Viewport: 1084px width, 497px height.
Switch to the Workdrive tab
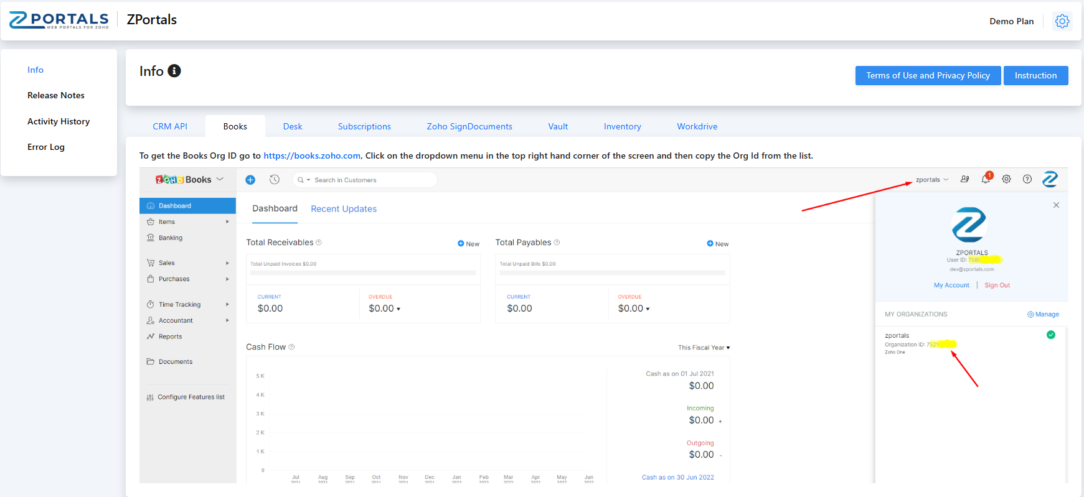(x=697, y=126)
